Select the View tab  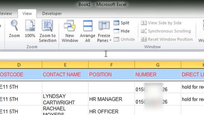pos(27,13)
